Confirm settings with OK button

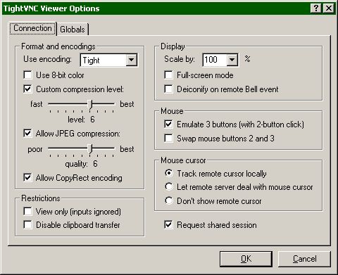pos(246,259)
